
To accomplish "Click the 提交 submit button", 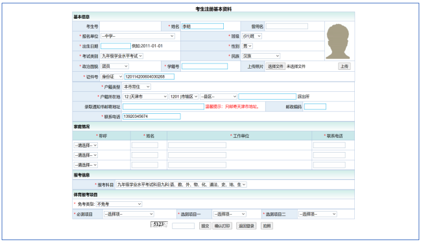I will [x=205, y=226].
